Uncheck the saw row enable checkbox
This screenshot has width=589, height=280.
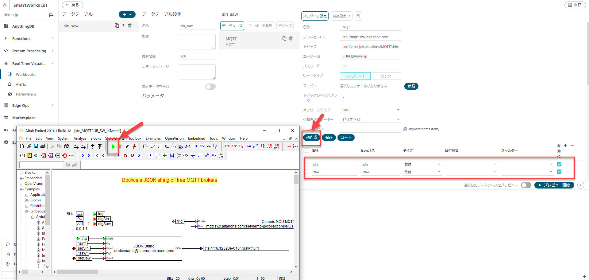(x=559, y=172)
